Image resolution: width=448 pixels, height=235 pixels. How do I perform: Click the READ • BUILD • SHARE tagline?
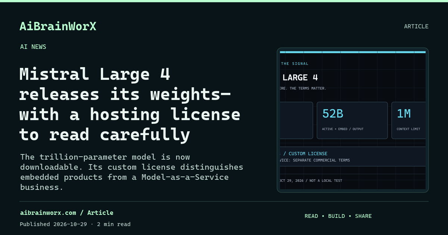338,216
